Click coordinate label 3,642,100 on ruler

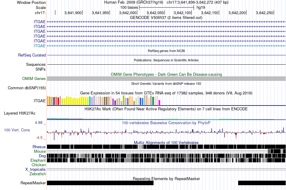[x=182, y=13]
